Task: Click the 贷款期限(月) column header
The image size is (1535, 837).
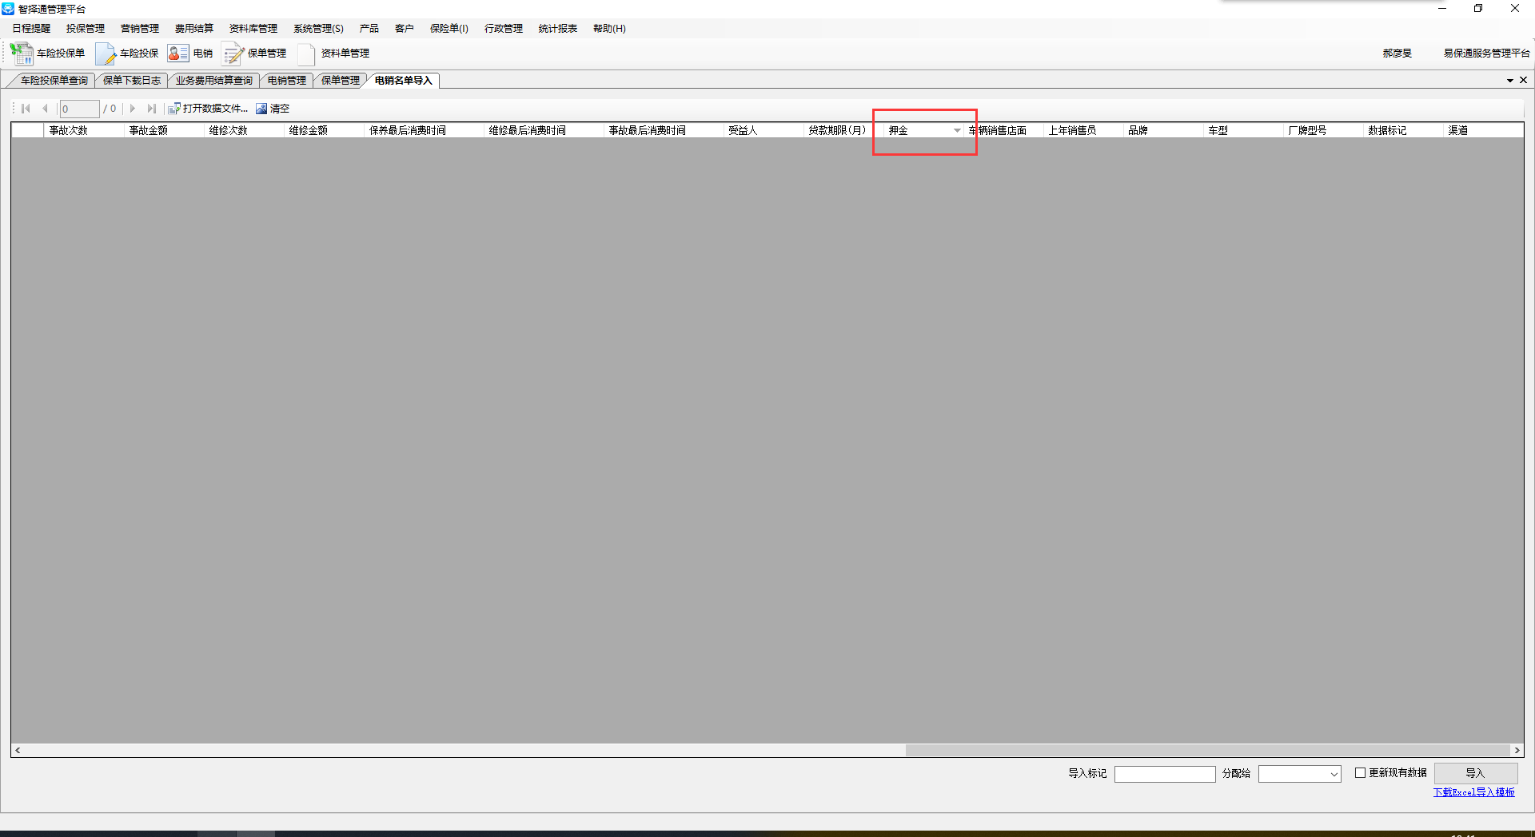Action: [x=843, y=130]
